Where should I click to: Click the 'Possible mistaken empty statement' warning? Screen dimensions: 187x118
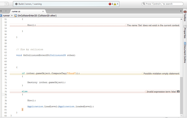click(161, 74)
